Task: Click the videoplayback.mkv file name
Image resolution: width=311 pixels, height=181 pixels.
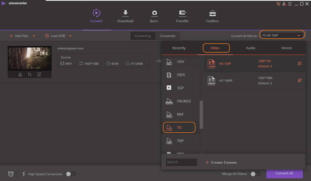Action: (70, 48)
